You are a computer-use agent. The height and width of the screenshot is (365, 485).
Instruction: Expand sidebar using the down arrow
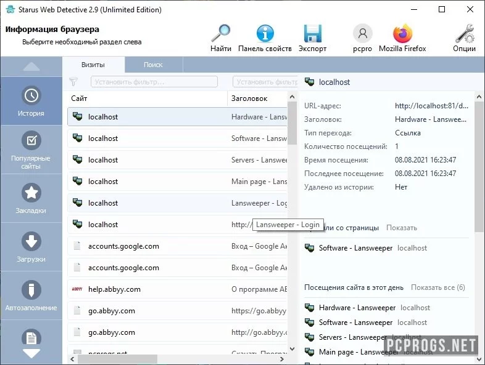tap(31, 353)
